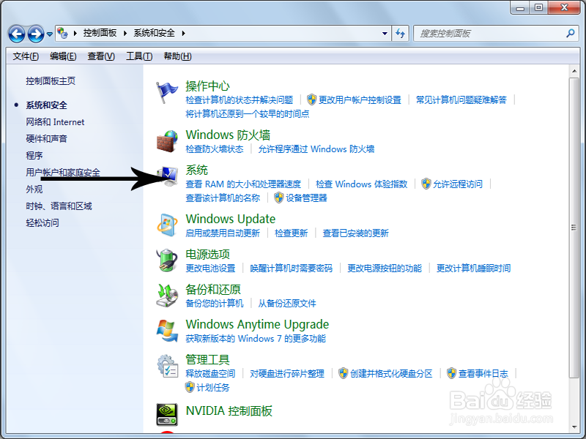The image size is (586, 439).
Task: Select 程序 in sidebar
Action: (x=34, y=155)
